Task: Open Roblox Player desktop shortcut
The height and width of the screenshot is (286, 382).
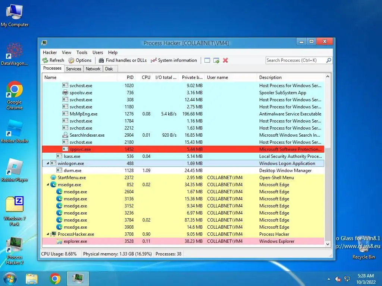Action: click(15, 170)
